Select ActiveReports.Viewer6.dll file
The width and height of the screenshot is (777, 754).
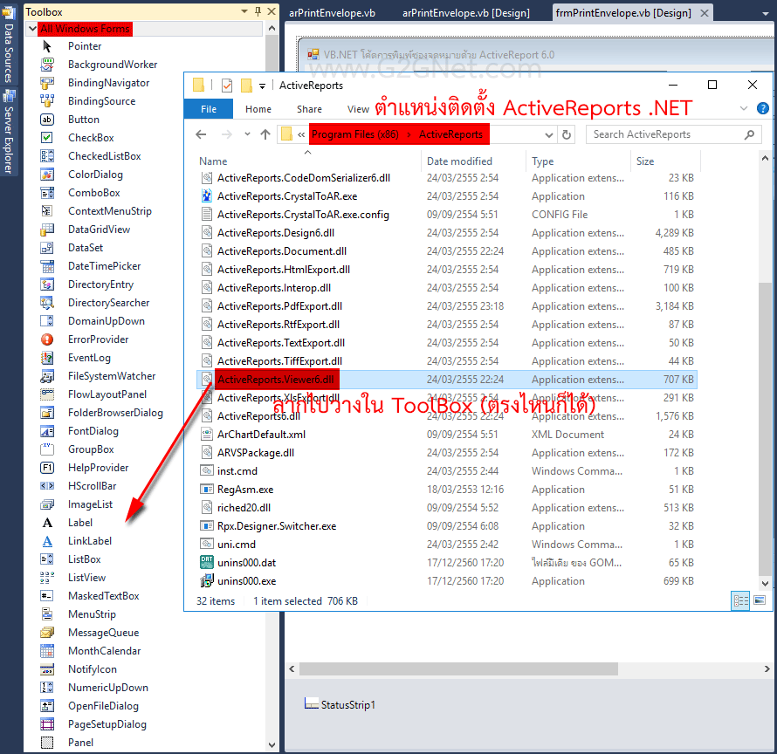[x=447, y=380]
